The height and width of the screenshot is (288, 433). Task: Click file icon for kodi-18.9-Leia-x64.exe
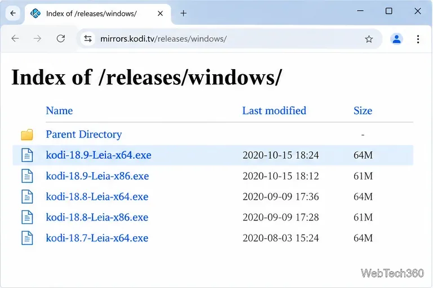[x=27, y=155]
